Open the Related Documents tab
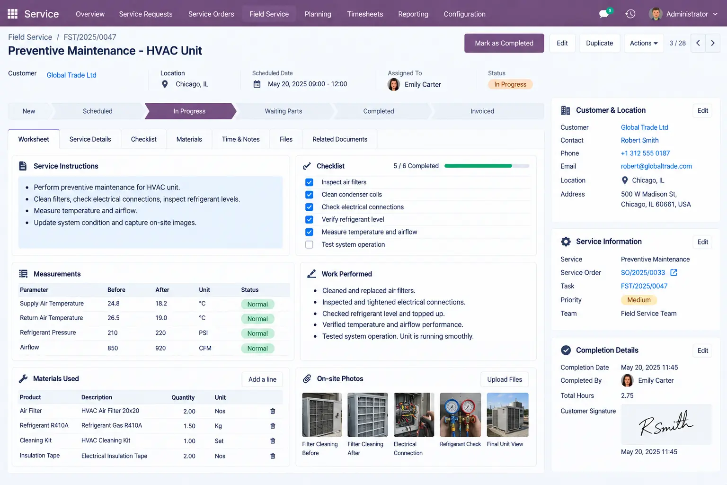 [x=339, y=139]
